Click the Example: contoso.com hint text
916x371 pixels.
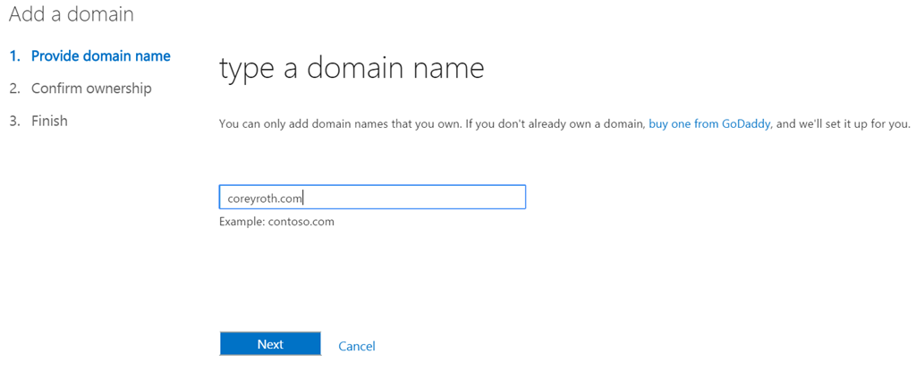coord(276,222)
